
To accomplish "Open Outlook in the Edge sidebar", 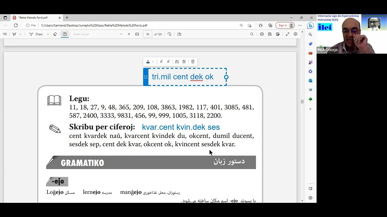I will [310, 81].
